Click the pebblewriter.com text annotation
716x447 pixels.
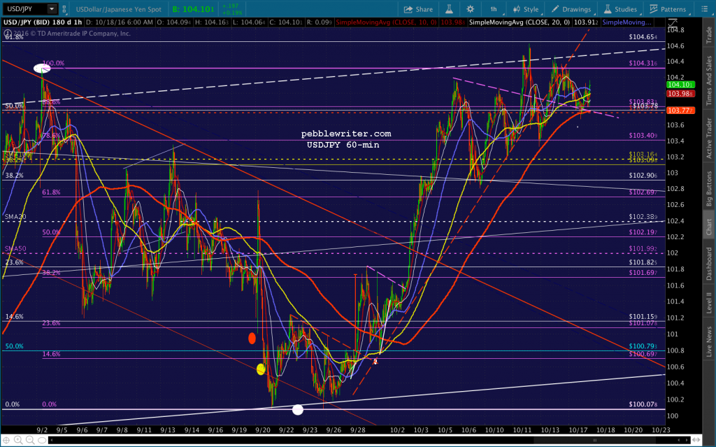(346, 134)
